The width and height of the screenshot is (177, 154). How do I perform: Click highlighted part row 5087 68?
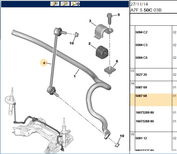click(154, 100)
